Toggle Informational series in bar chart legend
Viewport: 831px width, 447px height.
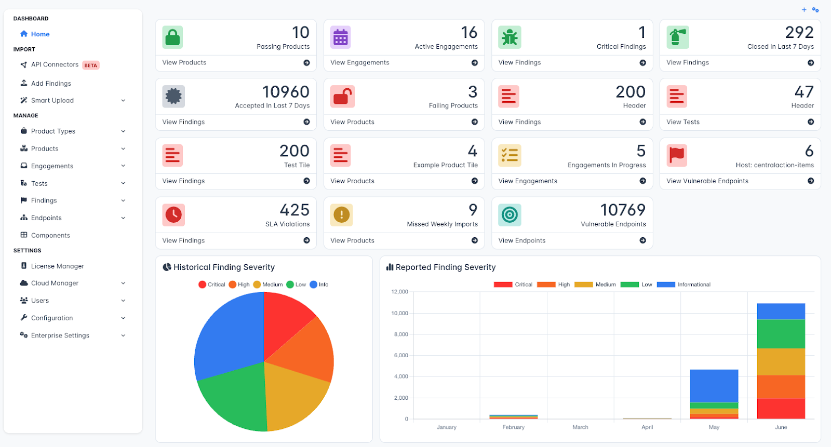tap(683, 285)
